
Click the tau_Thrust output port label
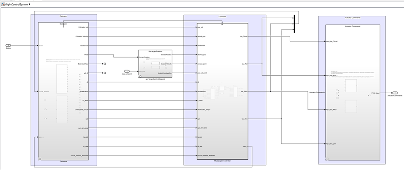(x=244, y=36)
